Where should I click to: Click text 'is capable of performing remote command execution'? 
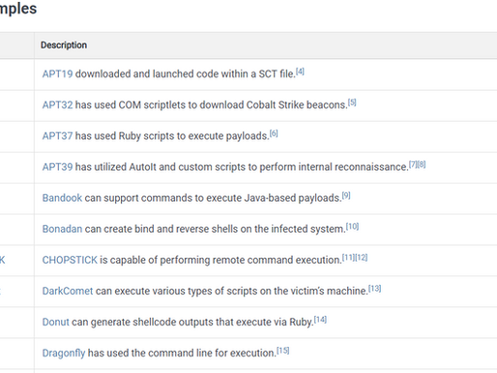tap(220, 260)
